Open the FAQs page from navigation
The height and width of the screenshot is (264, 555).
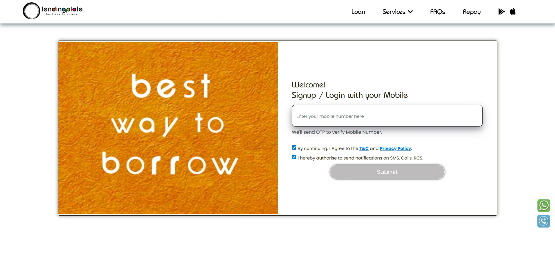click(x=437, y=12)
